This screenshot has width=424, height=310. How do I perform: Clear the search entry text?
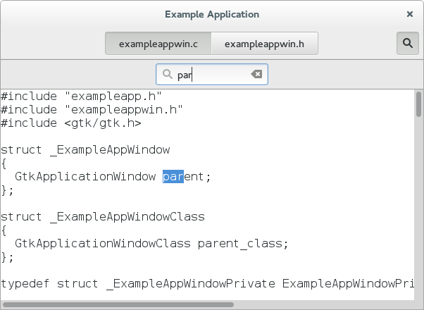[x=256, y=74]
